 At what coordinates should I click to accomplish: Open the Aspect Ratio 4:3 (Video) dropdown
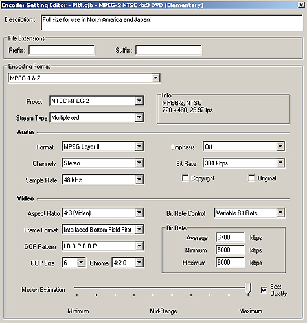pyautogui.click(x=103, y=213)
